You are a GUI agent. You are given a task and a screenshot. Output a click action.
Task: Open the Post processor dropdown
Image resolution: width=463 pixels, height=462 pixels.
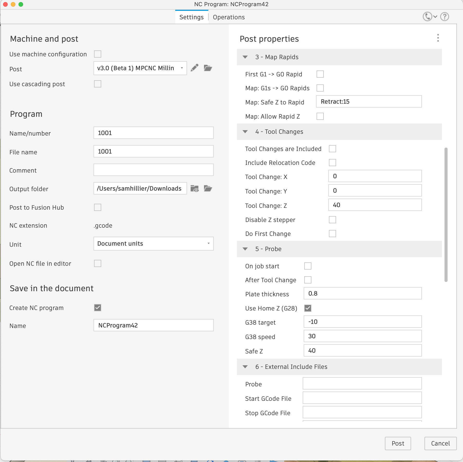click(x=140, y=68)
